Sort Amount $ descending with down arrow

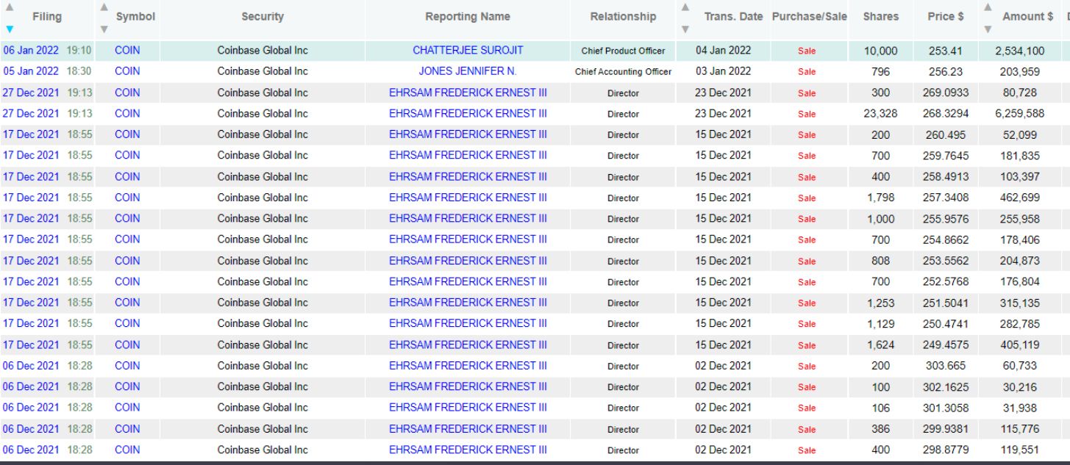tap(988, 30)
